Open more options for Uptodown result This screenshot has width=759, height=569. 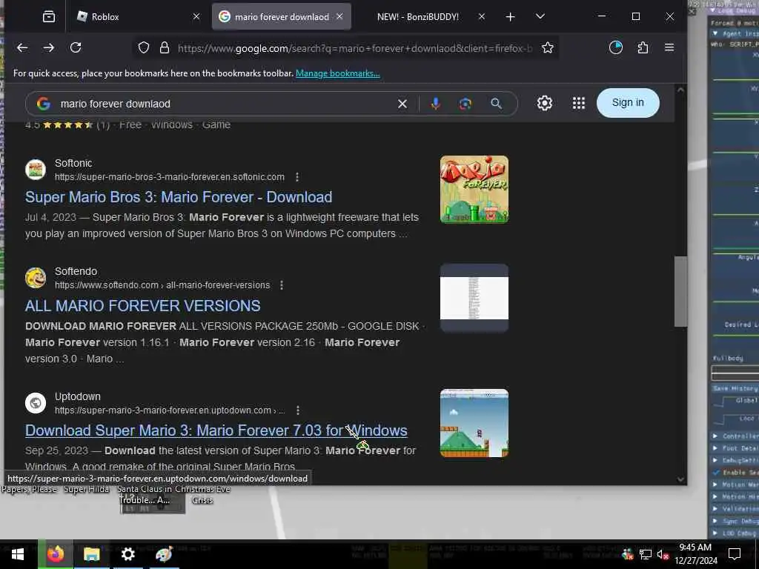point(298,410)
